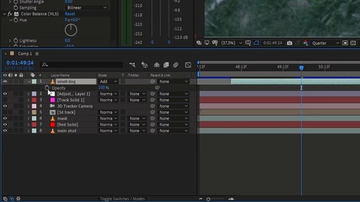The height and width of the screenshot is (202, 360).
Task: Toggle in/out duration pane icon
Action: click(x=19, y=199)
